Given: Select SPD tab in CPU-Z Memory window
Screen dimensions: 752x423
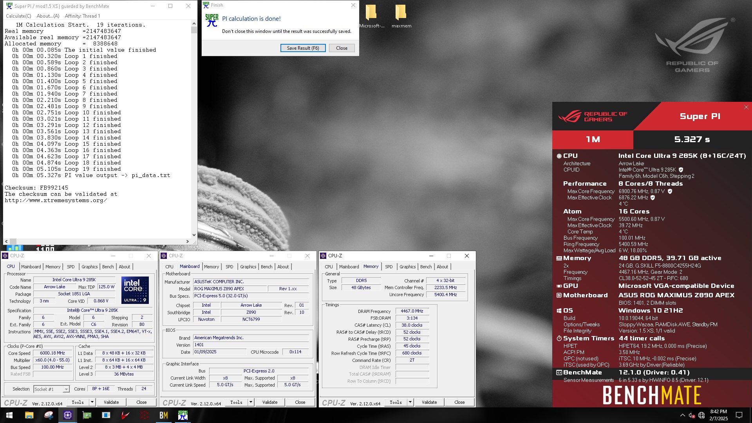Looking at the screenshot, I should pyautogui.click(x=389, y=267).
